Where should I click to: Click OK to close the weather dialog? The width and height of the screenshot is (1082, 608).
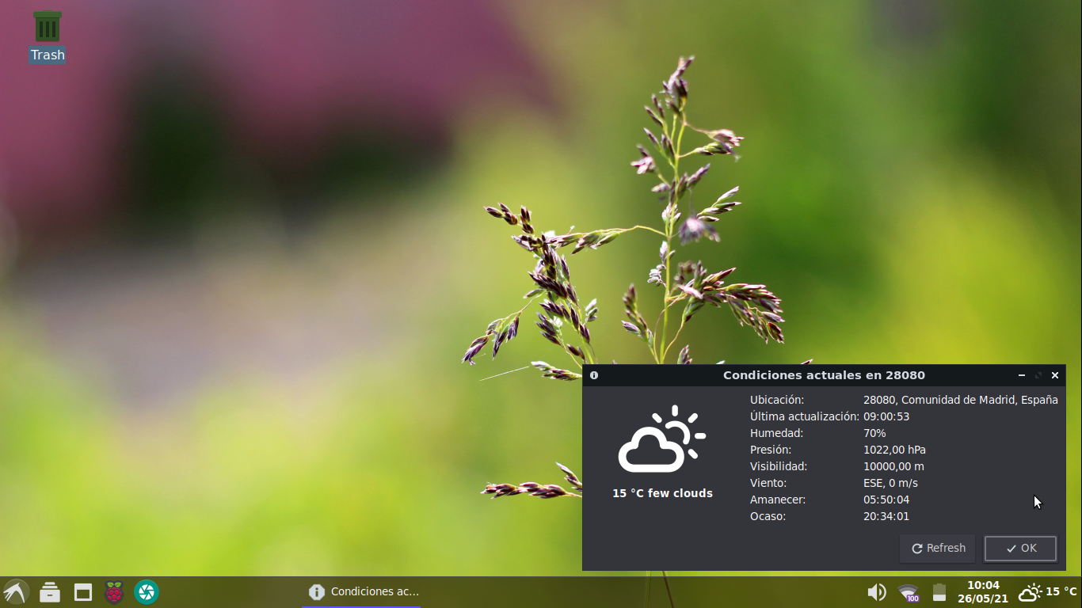point(1020,548)
